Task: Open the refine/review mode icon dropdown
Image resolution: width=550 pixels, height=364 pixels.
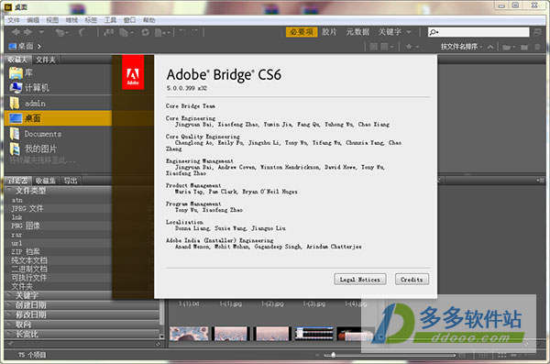Action: 126,33
